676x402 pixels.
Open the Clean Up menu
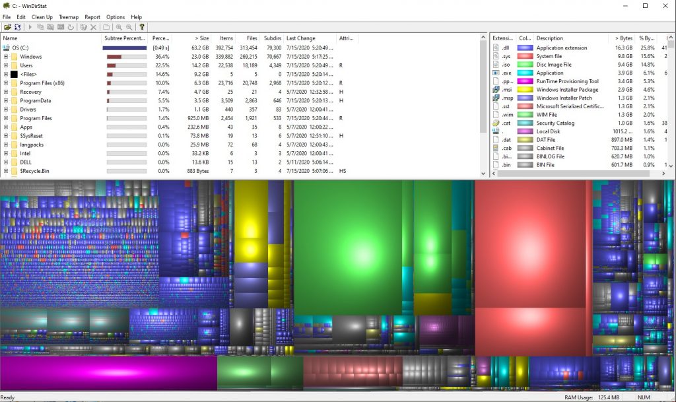point(42,17)
